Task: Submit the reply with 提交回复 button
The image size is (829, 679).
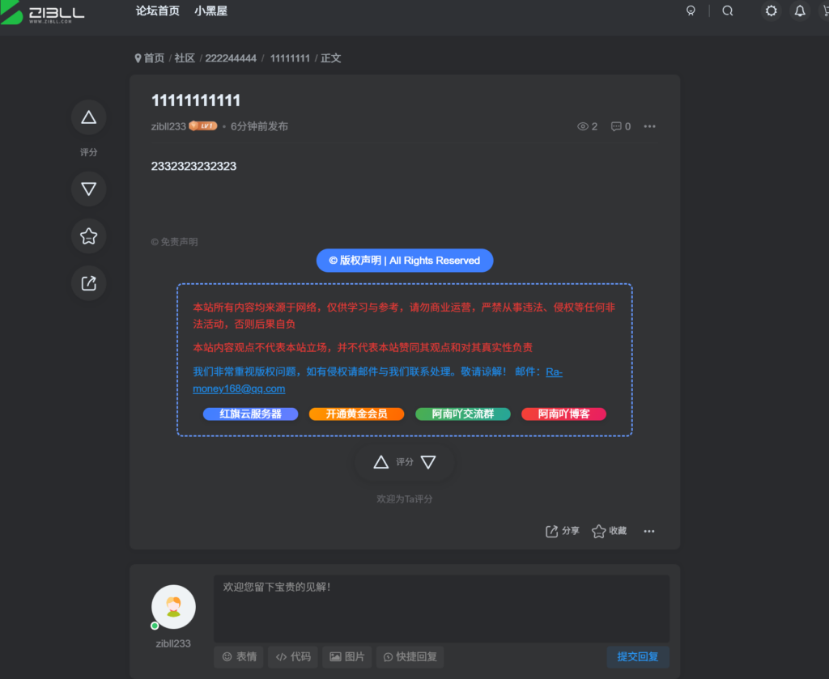Action: [x=638, y=656]
